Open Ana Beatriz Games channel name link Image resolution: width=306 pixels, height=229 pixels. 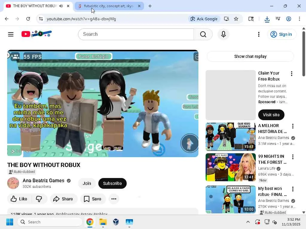43,180
